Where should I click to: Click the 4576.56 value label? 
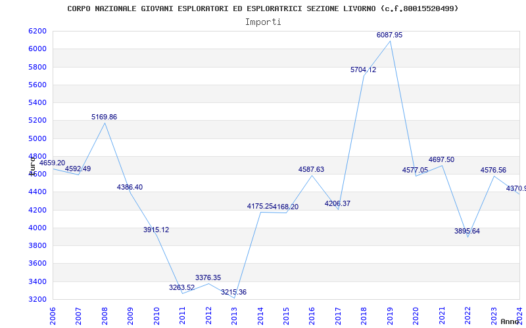pyautogui.click(x=494, y=171)
